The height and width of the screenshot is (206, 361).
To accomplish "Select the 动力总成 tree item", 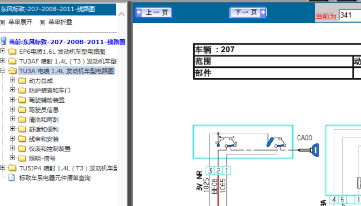I will pos(41,81).
